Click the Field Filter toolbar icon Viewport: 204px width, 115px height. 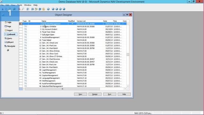[x=33, y=9]
